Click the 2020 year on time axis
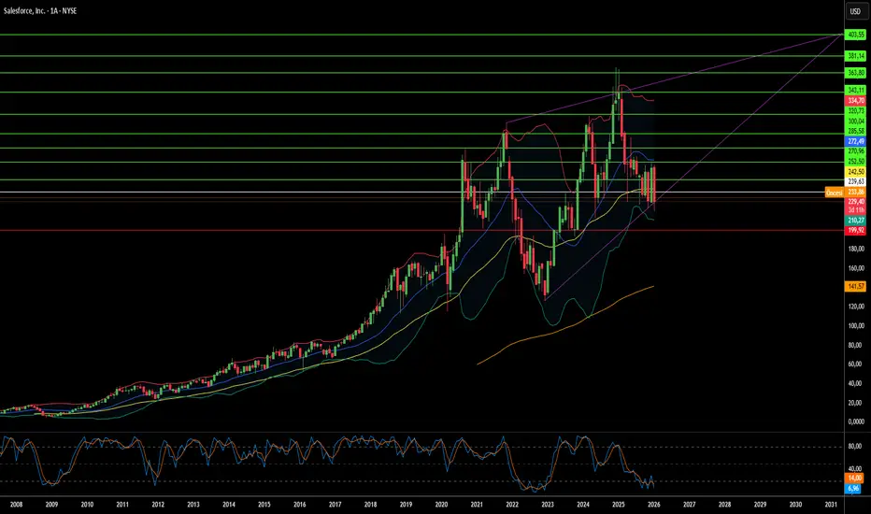 pyautogui.click(x=442, y=504)
